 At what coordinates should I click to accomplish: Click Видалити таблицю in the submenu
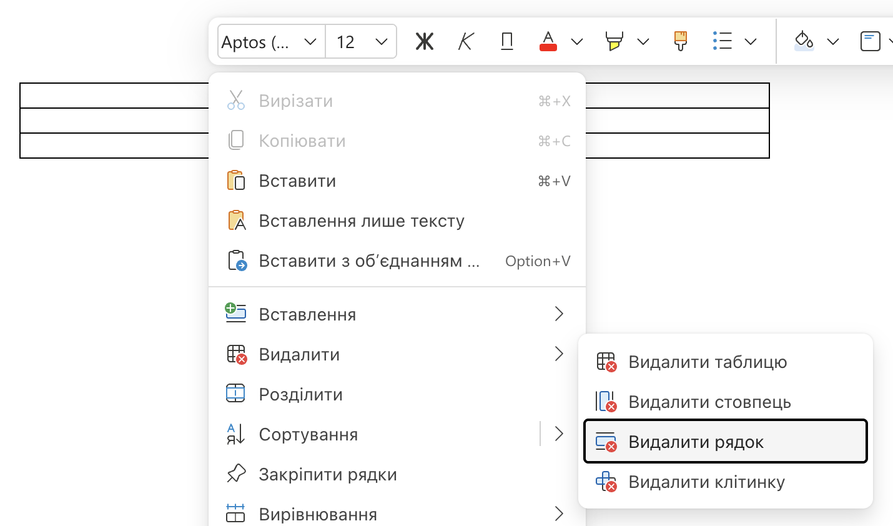pos(708,362)
